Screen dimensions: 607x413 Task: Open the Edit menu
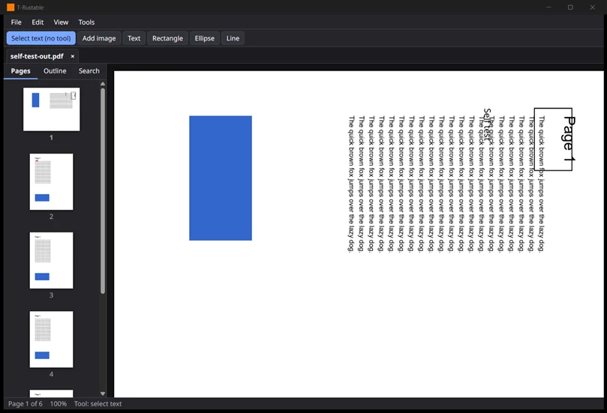coord(38,22)
